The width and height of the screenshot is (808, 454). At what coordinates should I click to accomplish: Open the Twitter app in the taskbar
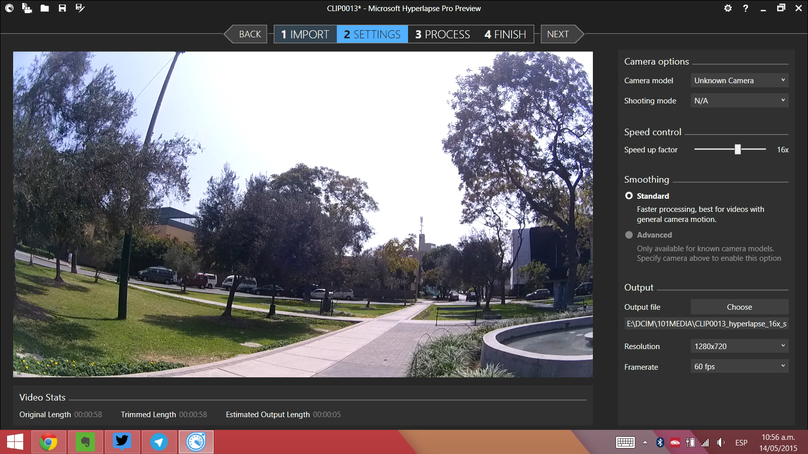pyautogui.click(x=122, y=442)
